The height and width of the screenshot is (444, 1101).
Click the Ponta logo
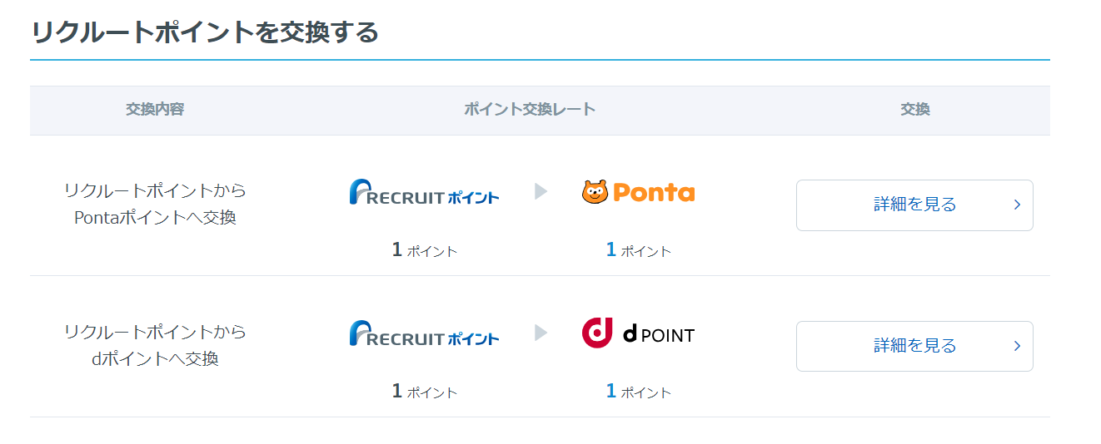coord(638,193)
